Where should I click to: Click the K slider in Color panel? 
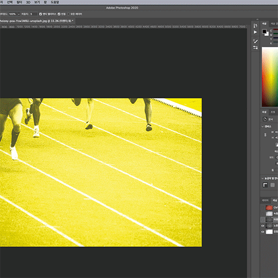[276, 42]
